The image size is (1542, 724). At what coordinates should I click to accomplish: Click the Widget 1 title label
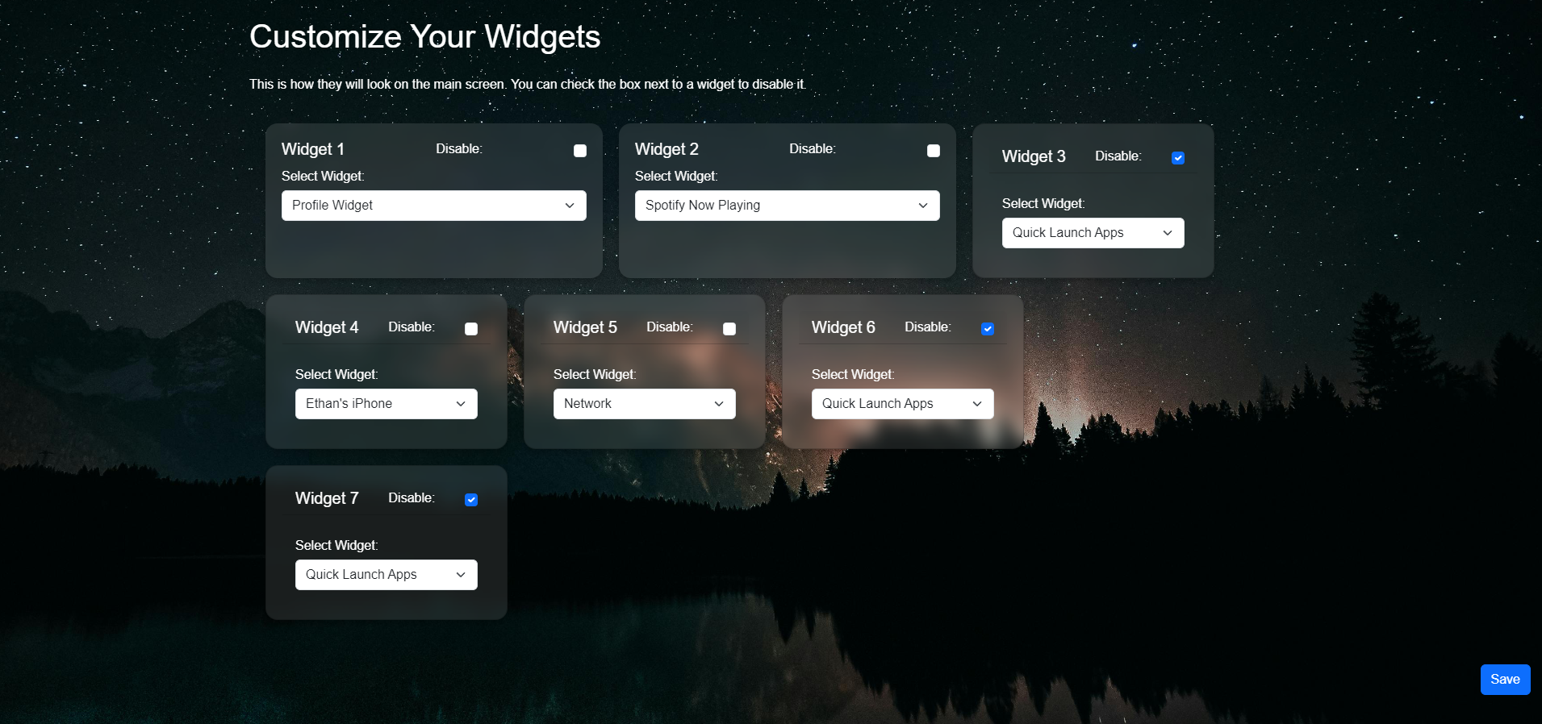(313, 149)
